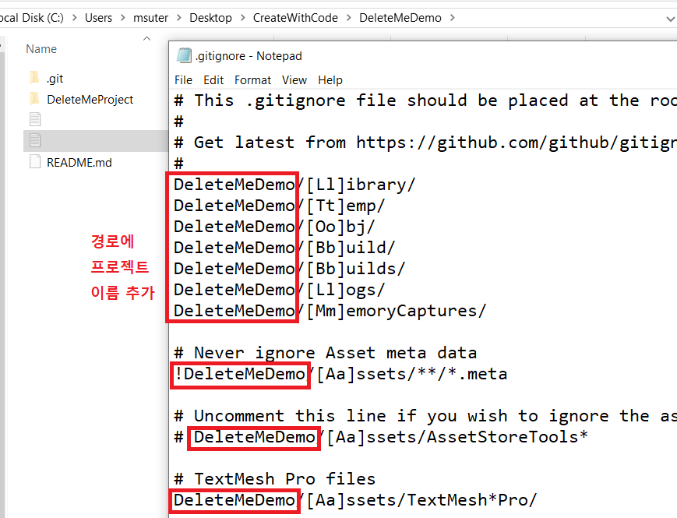Open the View menu in Notepad
The width and height of the screenshot is (677, 518).
[294, 80]
